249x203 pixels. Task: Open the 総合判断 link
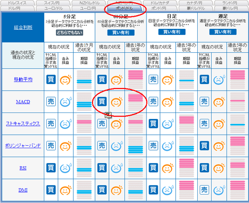pyautogui.click(x=23, y=27)
